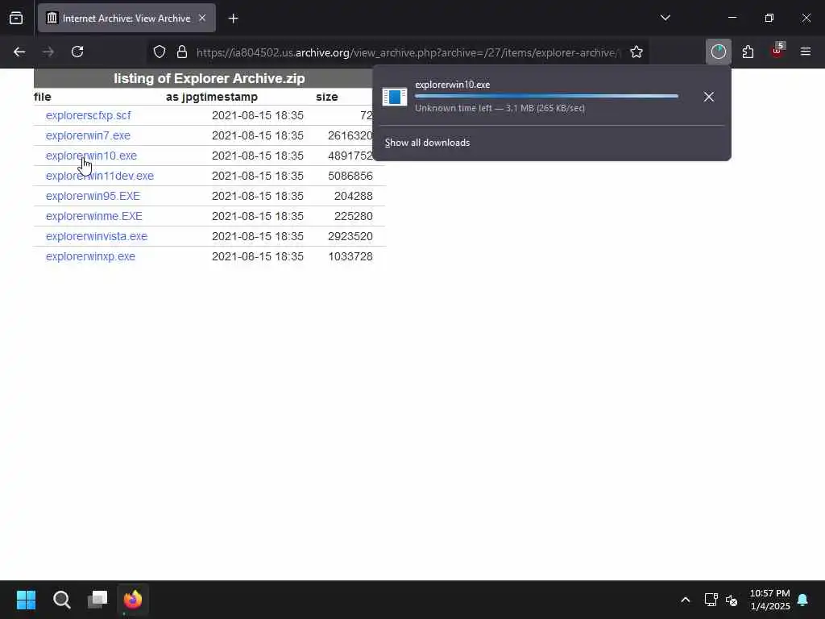Download explorerwinvista.exe file

pyautogui.click(x=97, y=236)
